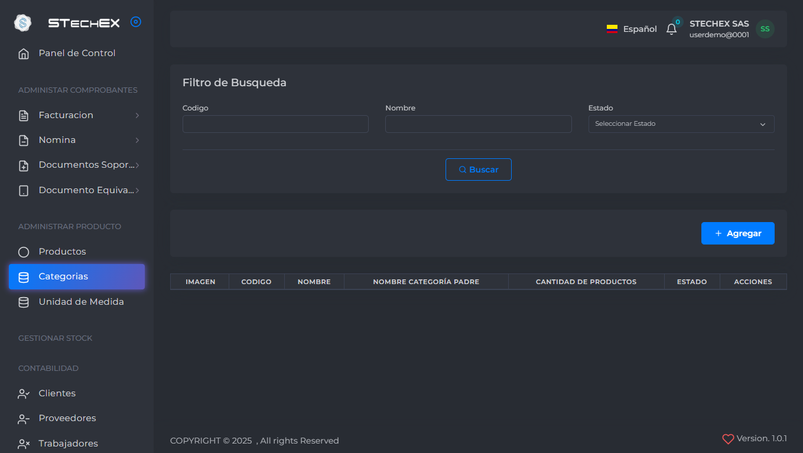Click the Unidad de Medida database icon
The width and height of the screenshot is (803, 453).
tap(24, 302)
